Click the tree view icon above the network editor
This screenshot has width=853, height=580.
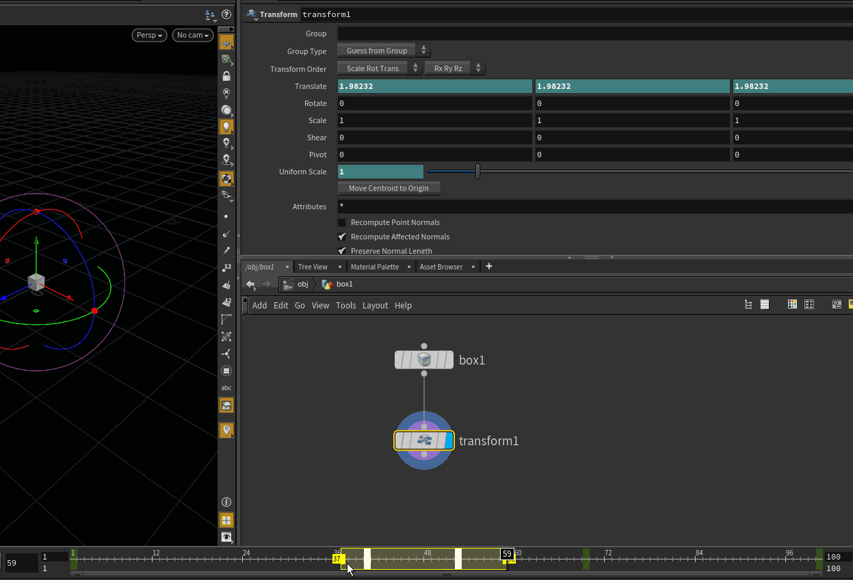pyautogui.click(x=748, y=304)
